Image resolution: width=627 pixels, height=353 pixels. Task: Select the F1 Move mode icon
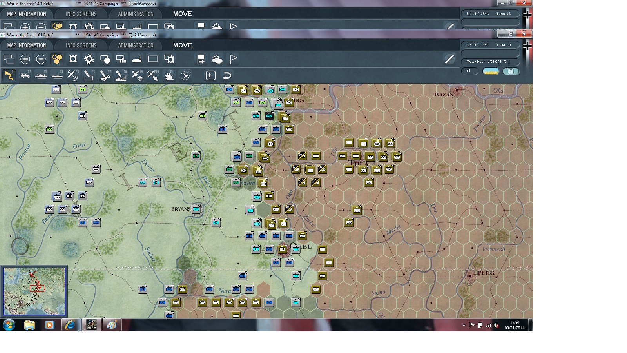[x=9, y=75]
